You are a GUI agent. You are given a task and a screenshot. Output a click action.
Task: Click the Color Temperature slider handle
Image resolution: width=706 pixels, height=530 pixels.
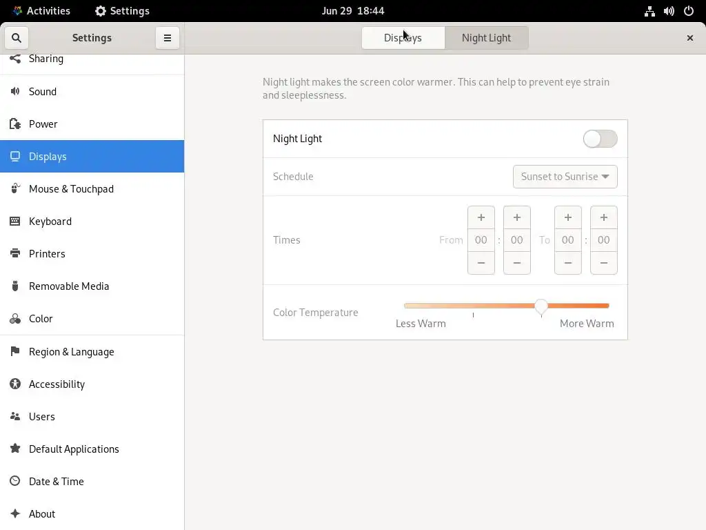pos(541,306)
